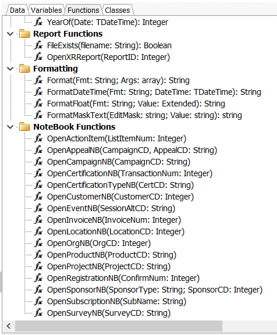277x335 pixels.
Task: Click the function icon beside OpenSurveyNB
Action: tap(38, 313)
